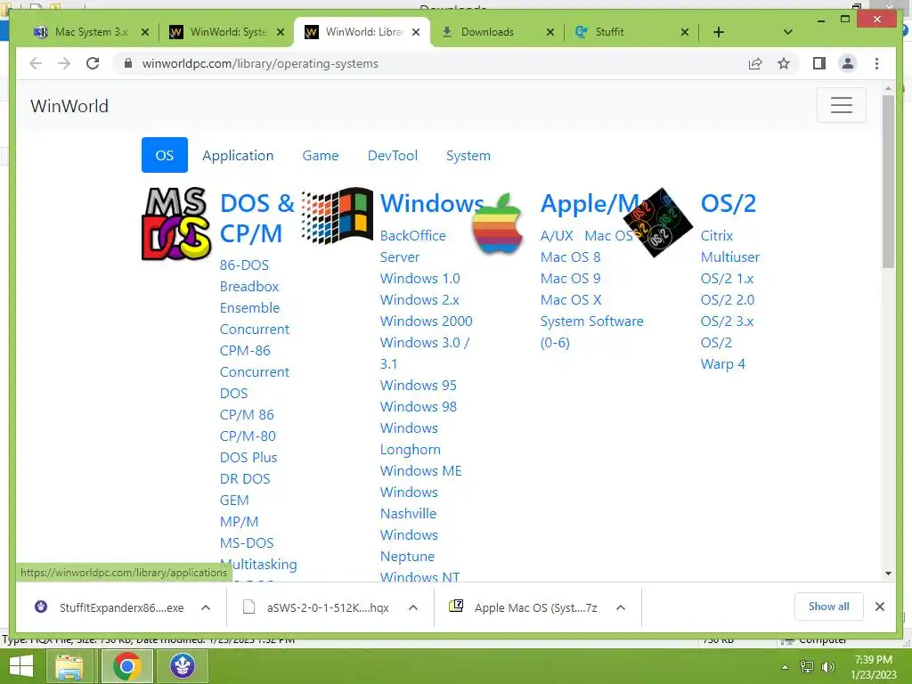912x684 pixels.
Task: Open the 86-DOS link
Action: [244, 265]
